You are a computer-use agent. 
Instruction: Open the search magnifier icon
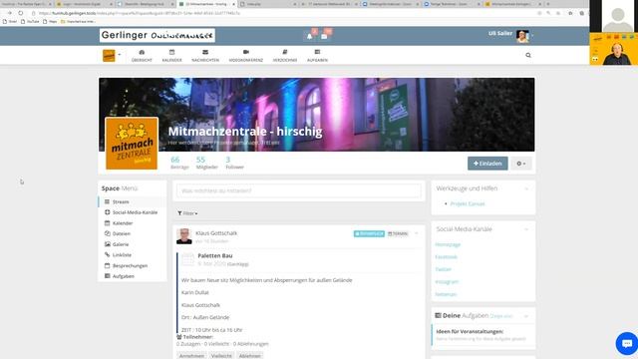[x=528, y=55]
